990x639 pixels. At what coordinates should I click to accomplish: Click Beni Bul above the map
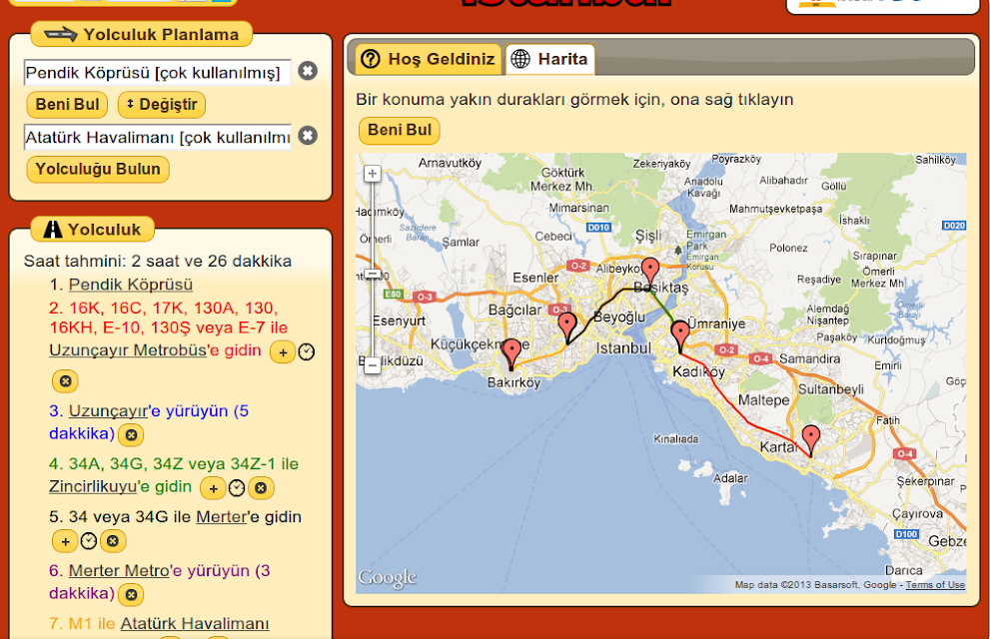click(399, 130)
